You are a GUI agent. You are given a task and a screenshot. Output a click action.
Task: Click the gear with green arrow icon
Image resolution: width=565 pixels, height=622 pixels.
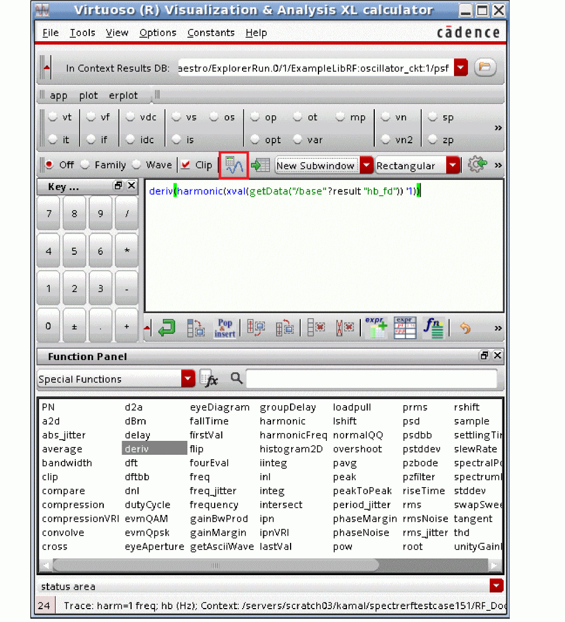477,165
